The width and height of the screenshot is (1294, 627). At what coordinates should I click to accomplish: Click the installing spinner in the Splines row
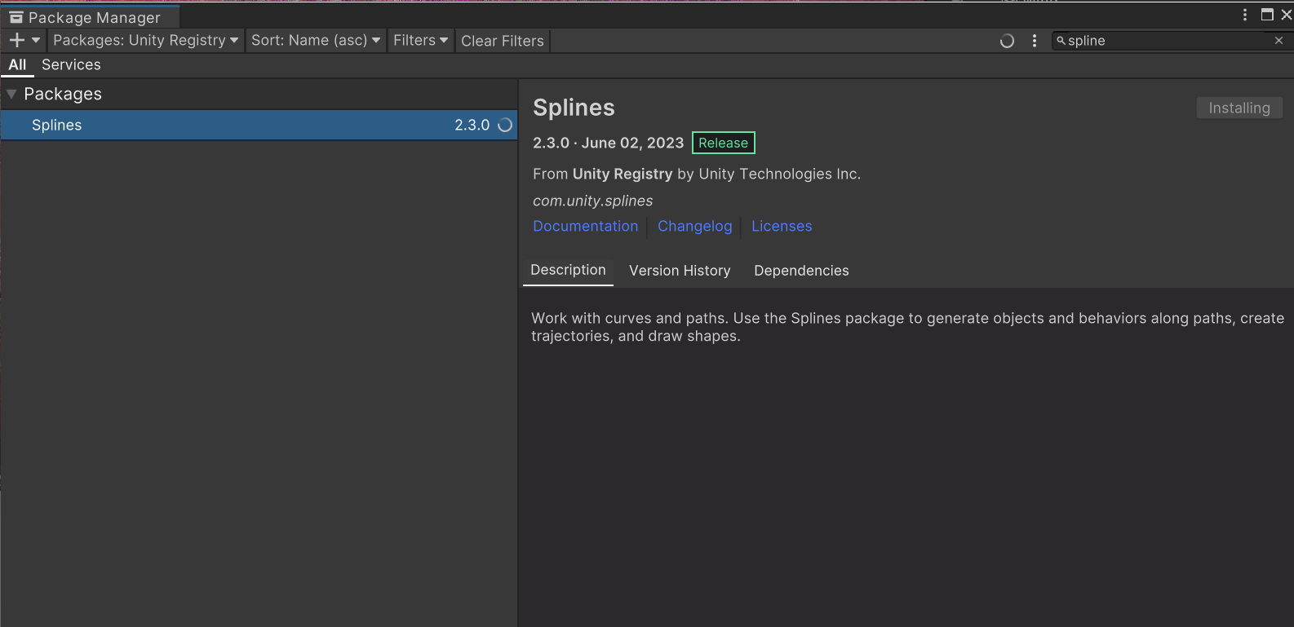coord(505,125)
